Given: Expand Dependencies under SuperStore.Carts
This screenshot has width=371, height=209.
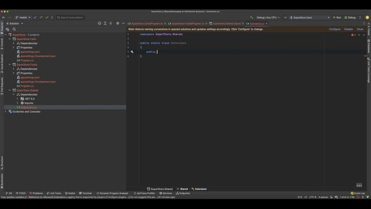Looking at the screenshot, I should 14,44.
